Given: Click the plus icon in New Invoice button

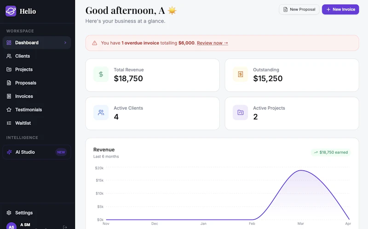Looking at the screenshot, I should click(328, 9).
